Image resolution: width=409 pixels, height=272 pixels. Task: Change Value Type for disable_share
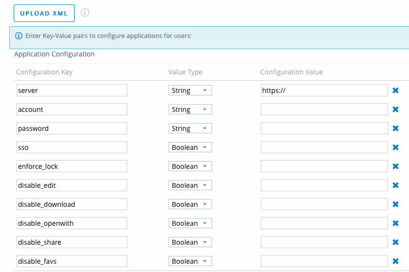pos(190,242)
